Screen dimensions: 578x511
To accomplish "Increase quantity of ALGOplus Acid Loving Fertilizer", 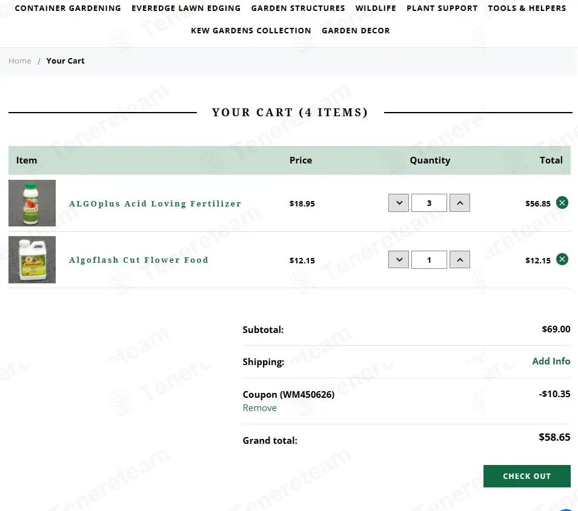I will point(460,203).
